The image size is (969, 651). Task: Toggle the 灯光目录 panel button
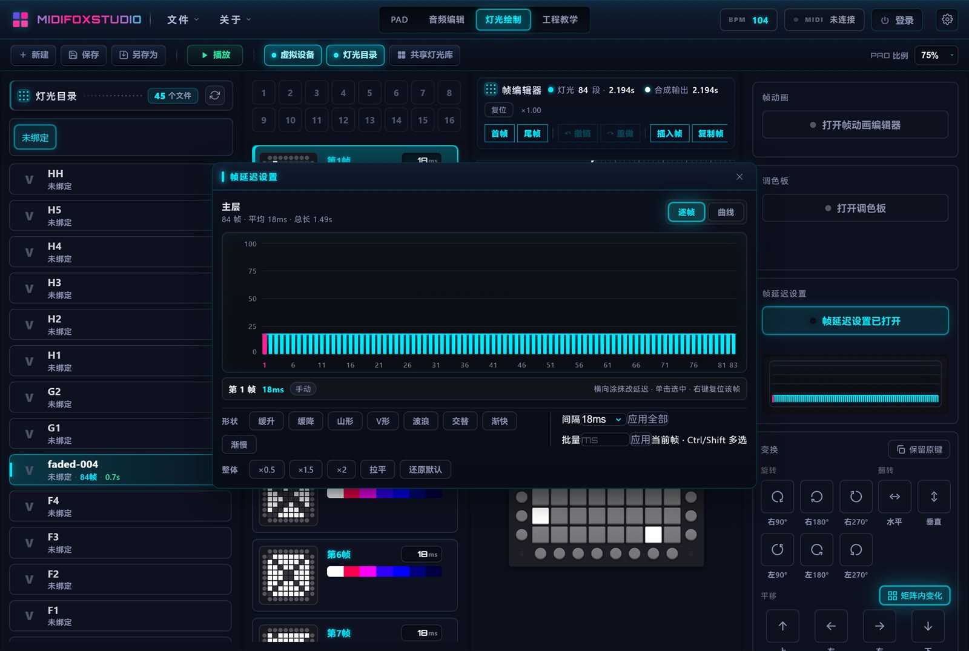[x=356, y=55]
